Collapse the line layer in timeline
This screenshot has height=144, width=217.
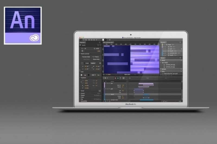106,83
